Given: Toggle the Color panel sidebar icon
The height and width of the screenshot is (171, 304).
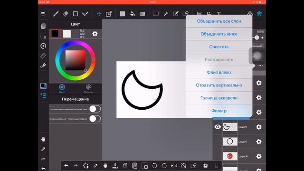Looking at the screenshot, I should point(43,86).
